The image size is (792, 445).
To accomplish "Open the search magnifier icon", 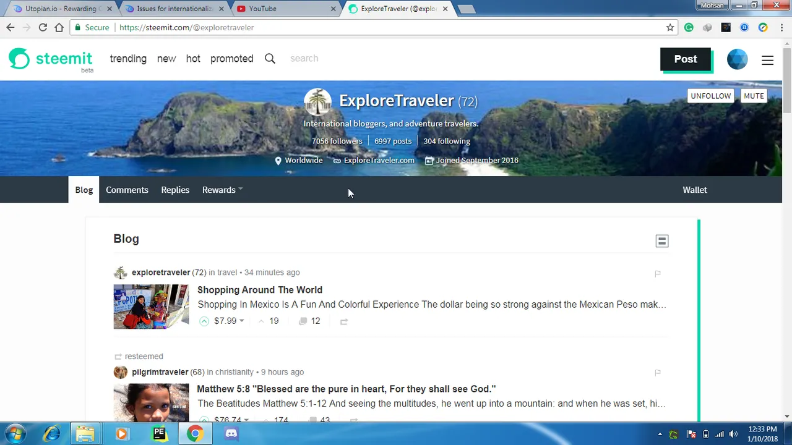I will tap(270, 58).
